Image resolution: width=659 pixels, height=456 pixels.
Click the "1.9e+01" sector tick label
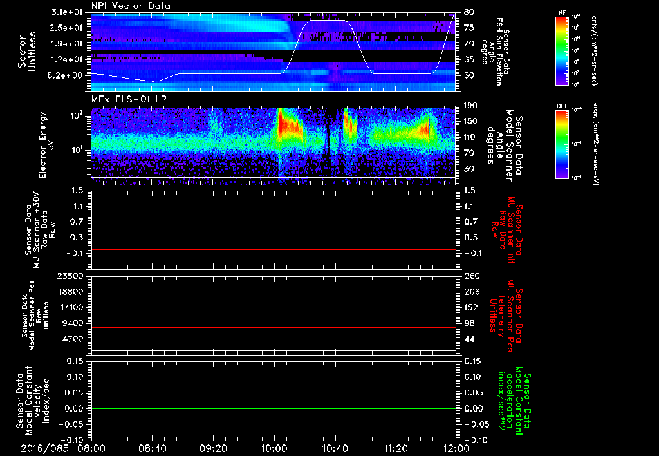click(67, 44)
